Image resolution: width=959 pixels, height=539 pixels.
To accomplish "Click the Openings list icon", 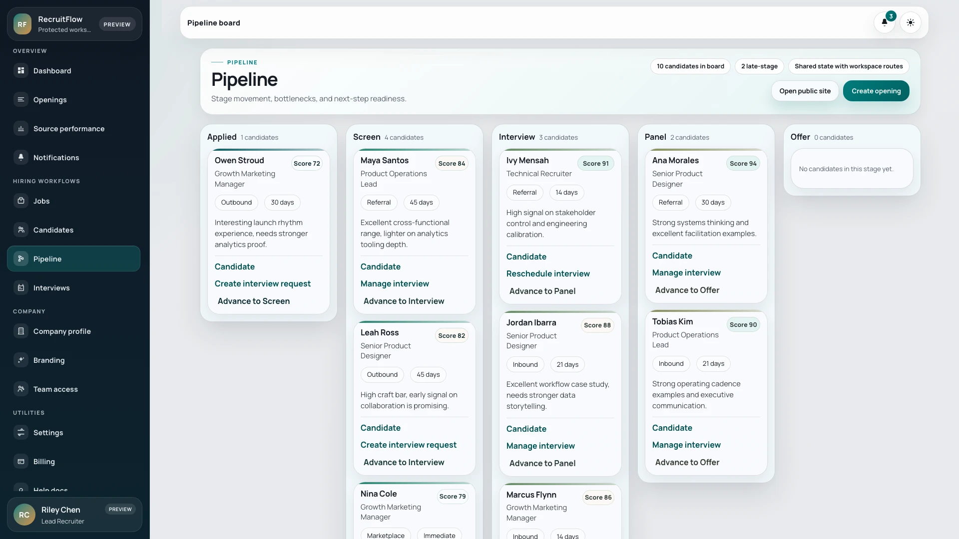I will (21, 100).
